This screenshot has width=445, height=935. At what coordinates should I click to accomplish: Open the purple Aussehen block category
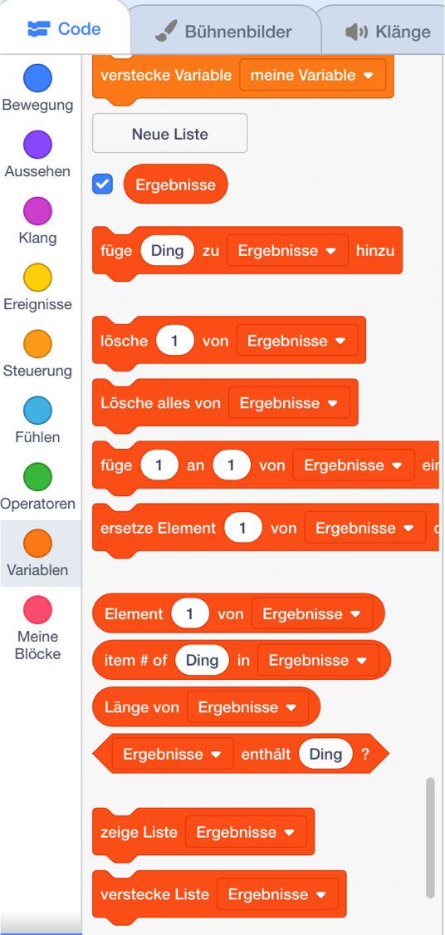coord(37,145)
